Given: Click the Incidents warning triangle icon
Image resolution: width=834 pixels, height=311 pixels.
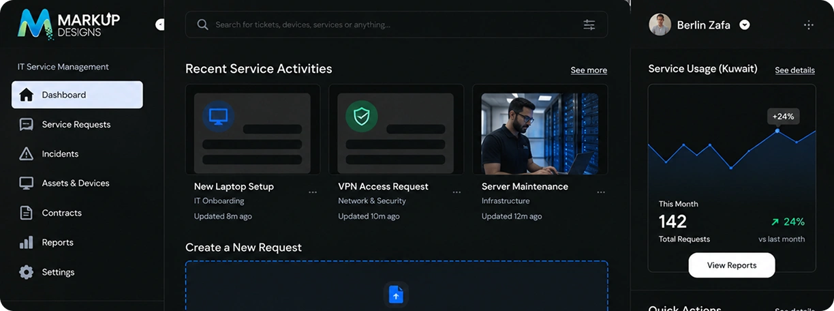Looking at the screenshot, I should click(x=26, y=154).
